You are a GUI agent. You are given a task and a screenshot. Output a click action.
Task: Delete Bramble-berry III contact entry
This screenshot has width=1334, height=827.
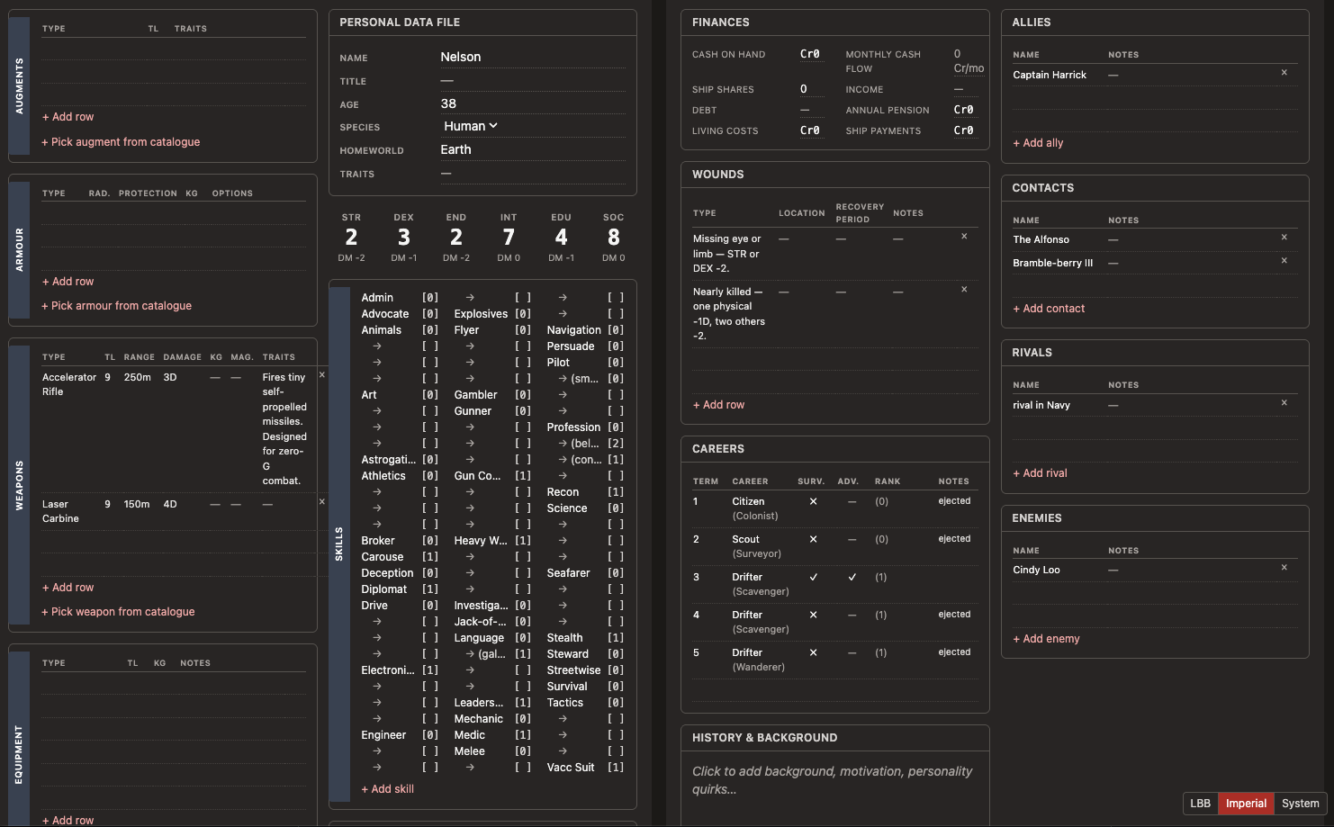[x=1284, y=261]
